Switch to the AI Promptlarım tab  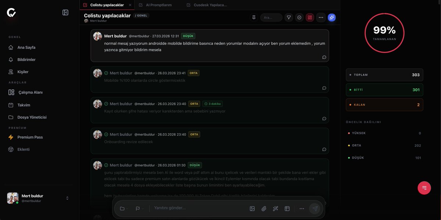click(x=158, y=5)
